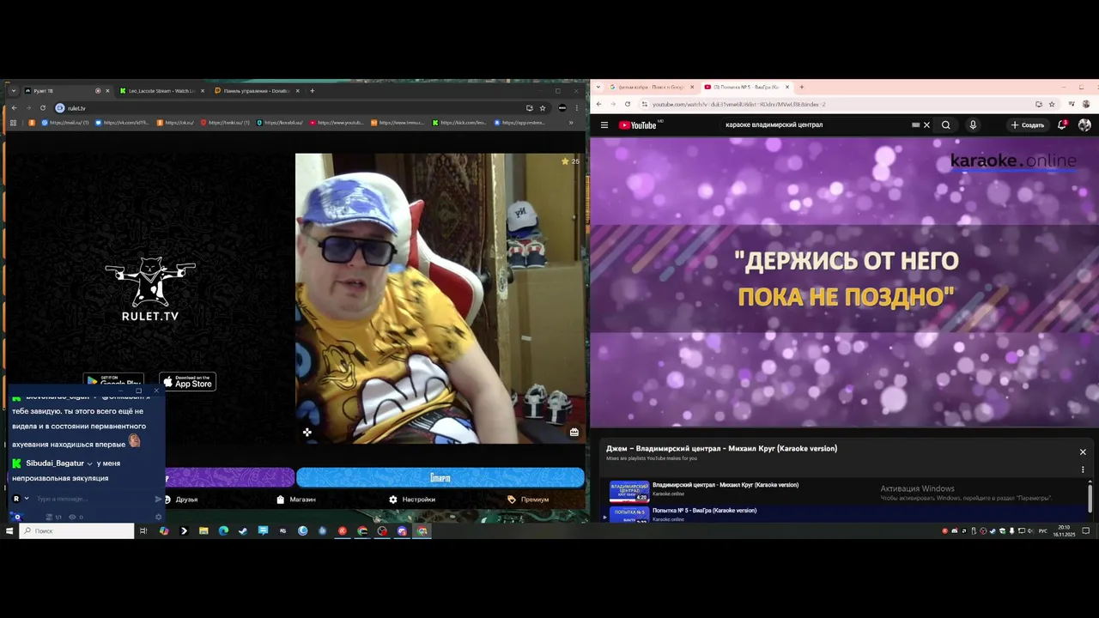Viewport: 1099px width, 618px height.
Task: Reload the rulet.tv page
Action: [42, 108]
